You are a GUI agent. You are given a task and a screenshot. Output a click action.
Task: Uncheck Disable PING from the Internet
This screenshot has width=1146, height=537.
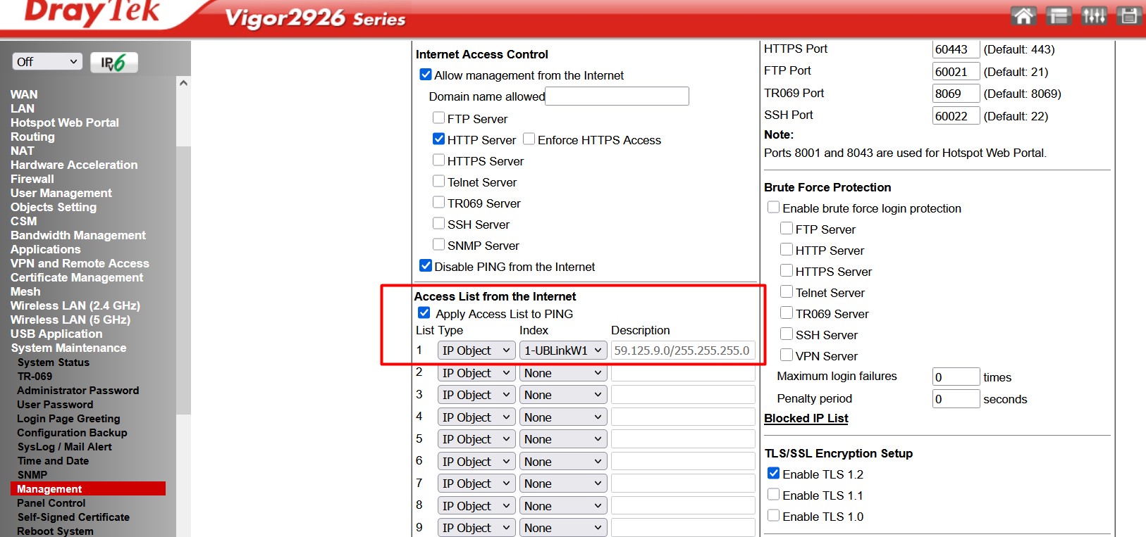[426, 266]
